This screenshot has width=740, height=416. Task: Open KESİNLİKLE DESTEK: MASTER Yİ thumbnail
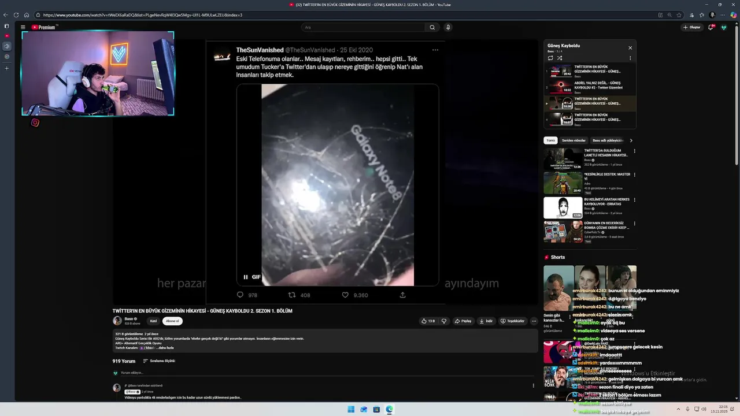pos(563,183)
